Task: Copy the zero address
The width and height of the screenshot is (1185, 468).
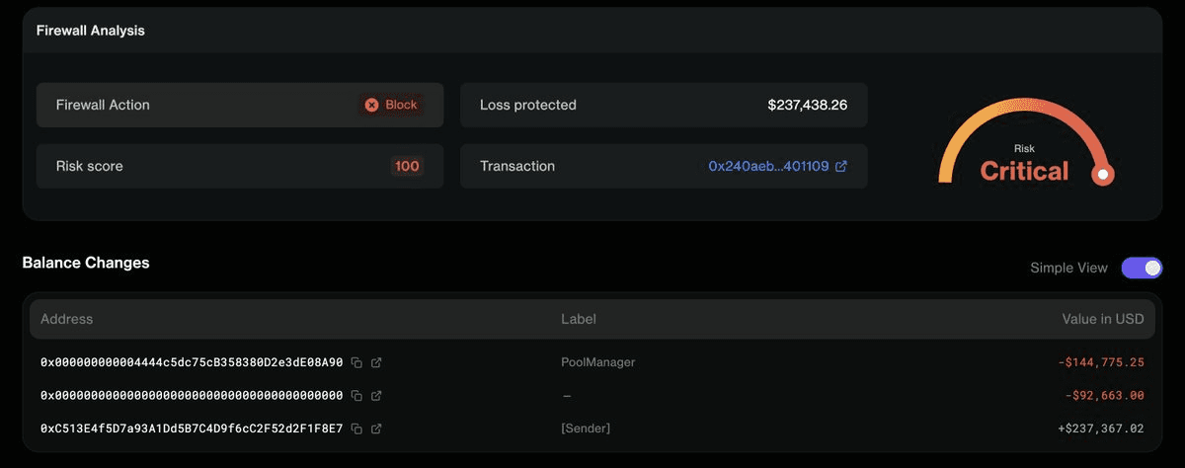Action: [x=356, y=396]
